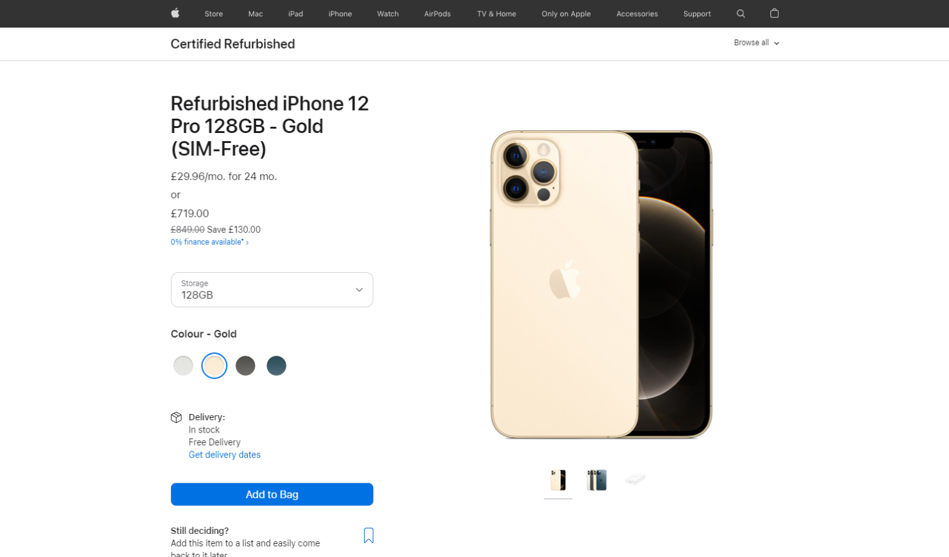Select the accessories box thumbnail

click(635, 479)
